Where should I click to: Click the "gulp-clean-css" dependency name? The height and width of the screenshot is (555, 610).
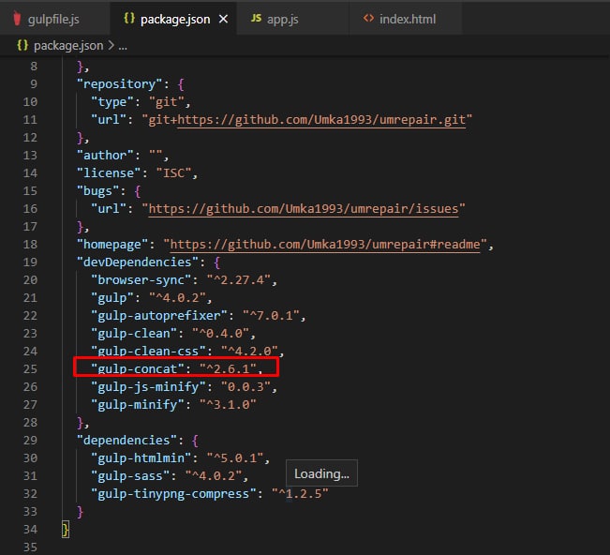click(148, 351)
